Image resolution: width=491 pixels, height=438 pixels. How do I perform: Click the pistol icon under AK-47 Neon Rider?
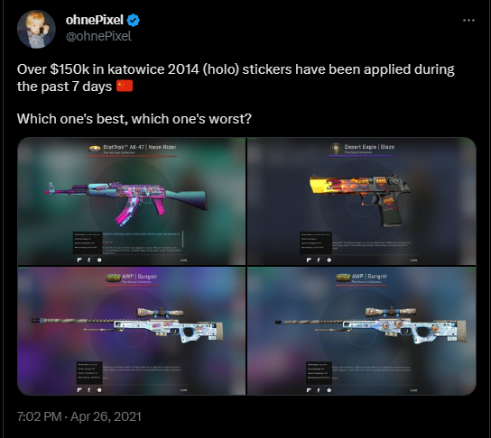79,260
